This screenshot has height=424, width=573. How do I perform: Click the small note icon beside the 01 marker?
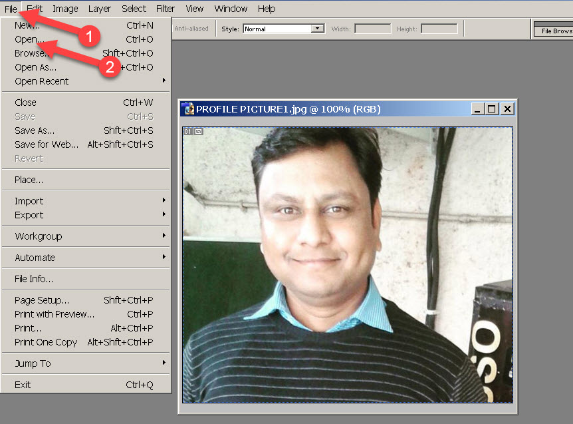tap(197, 132)
